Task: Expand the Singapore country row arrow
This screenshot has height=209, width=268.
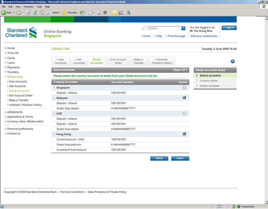Action: [54, 87]
